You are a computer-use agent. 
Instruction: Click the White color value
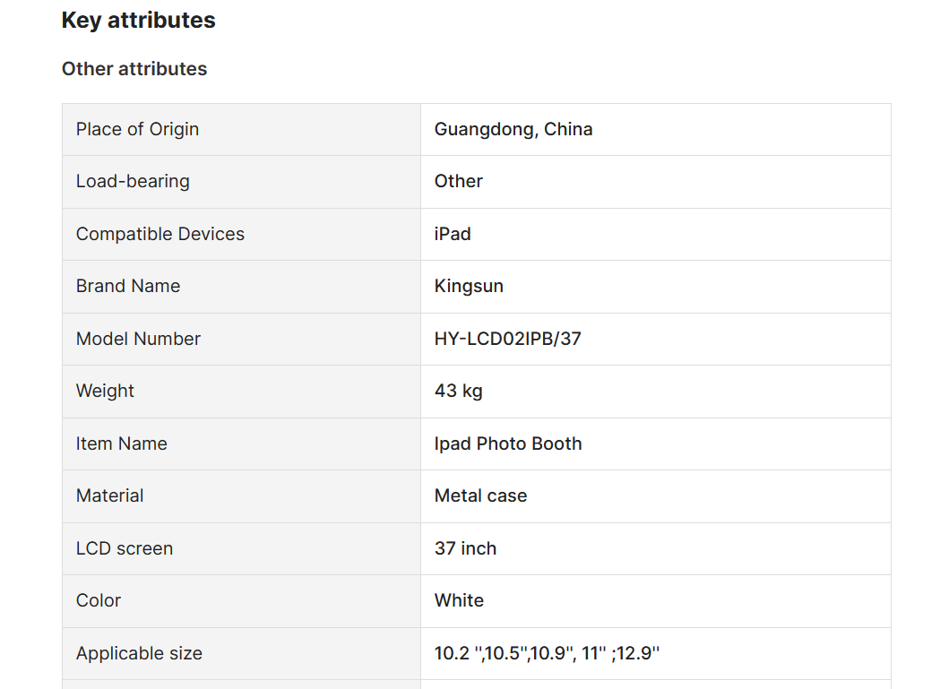pos(459,601)
